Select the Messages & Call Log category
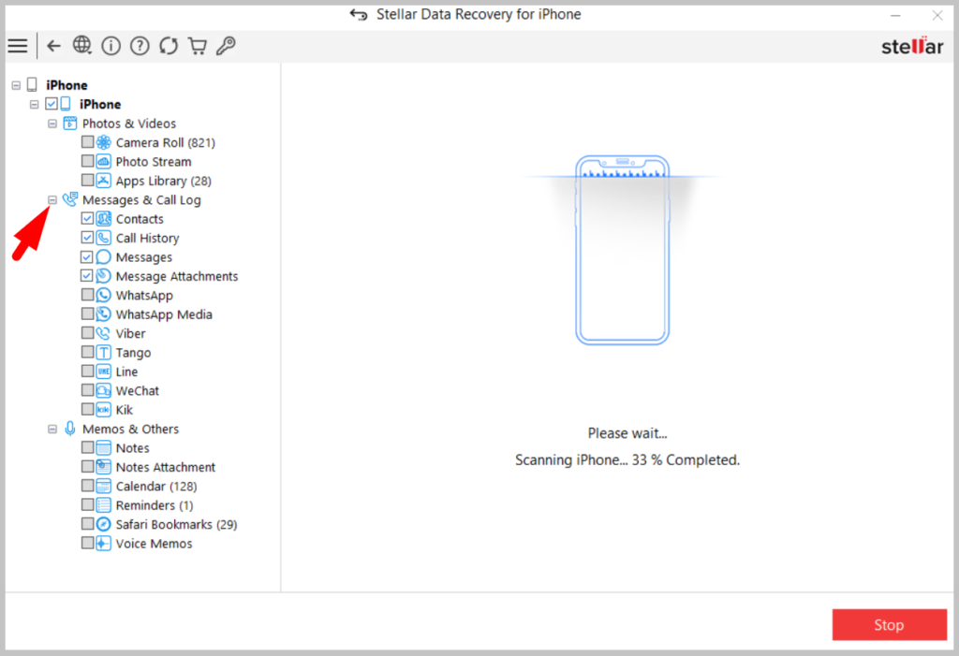Screen dimensions: 959x656 [x=141, y=200]
